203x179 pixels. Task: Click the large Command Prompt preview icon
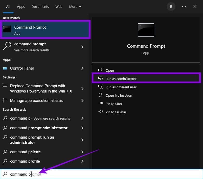click(x=146, y=30)
